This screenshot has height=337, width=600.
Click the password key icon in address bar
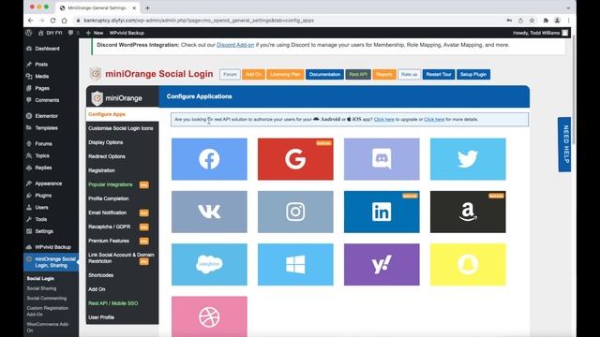pyautogui.click(x=509, y=21)
